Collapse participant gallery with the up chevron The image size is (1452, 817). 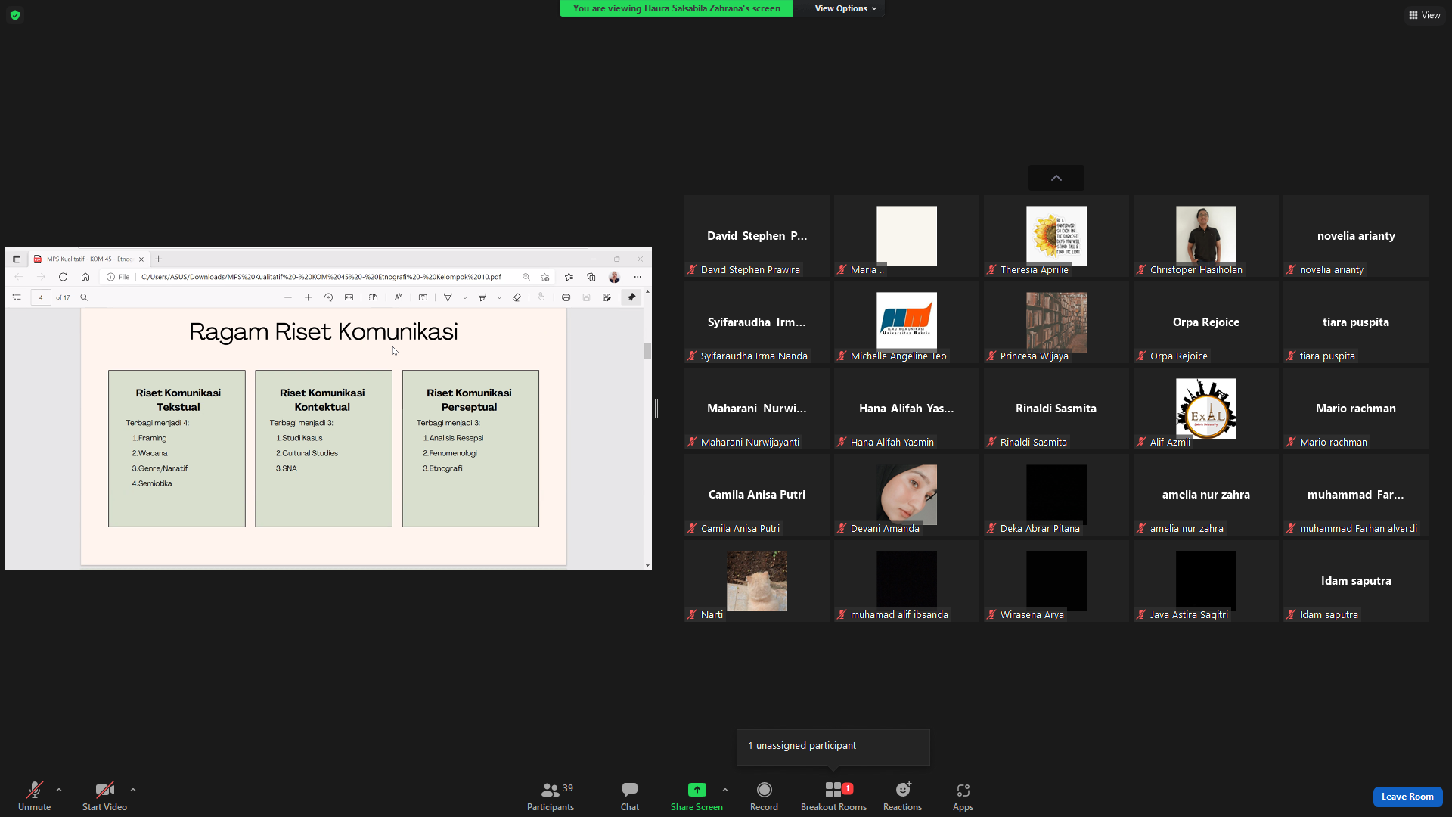click(x=1056, y=178)
